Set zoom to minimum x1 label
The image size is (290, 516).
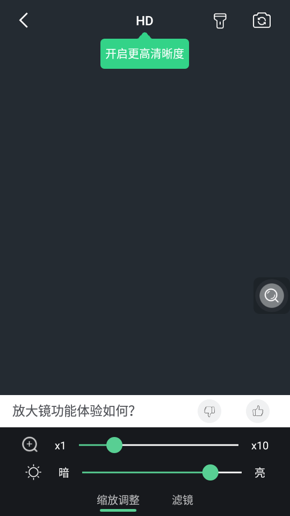[x=60, y=446]
